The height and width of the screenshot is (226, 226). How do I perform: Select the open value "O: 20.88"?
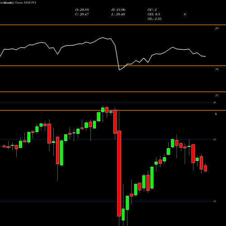[x=82, y=10]
